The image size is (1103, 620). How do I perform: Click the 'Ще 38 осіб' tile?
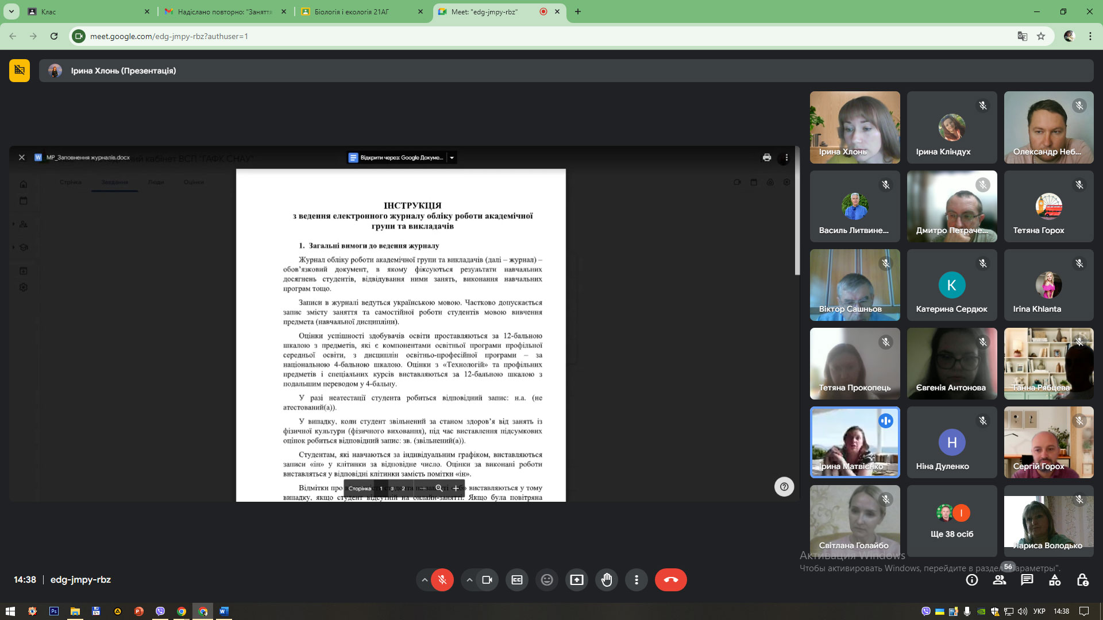point(952,521)
